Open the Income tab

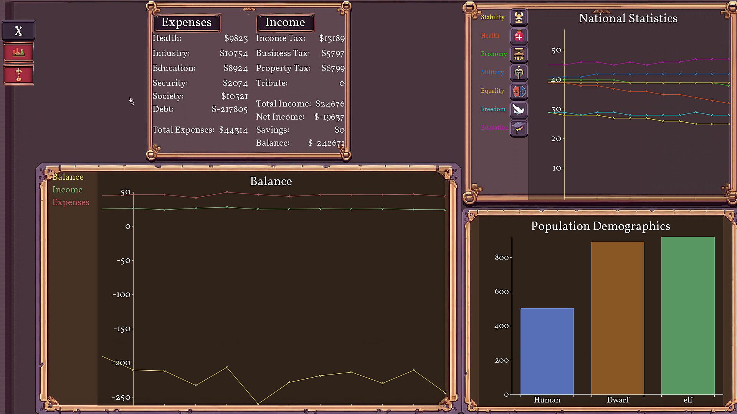coord(285,23)
